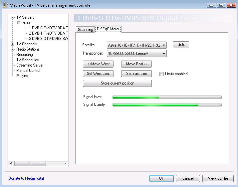This screenshot has width=238, height=187.
Task: Open the Donate to MediaPortal link
Action: [x=26, y=178]
